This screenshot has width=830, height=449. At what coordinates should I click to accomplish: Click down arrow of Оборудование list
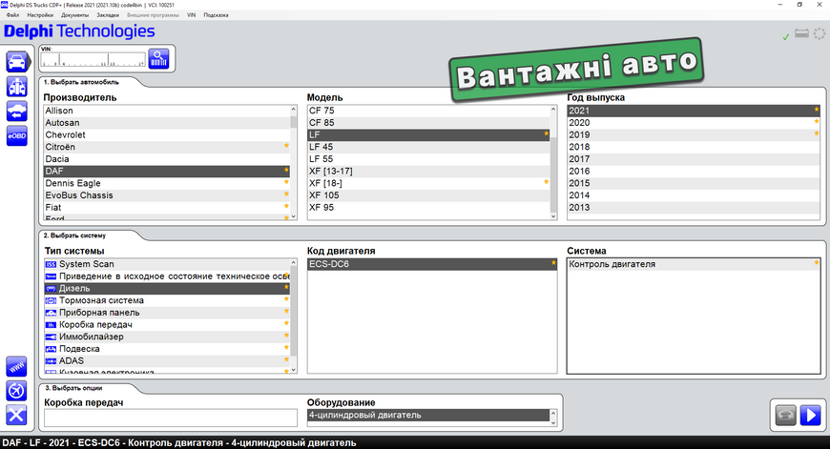(x=553, y=422)
